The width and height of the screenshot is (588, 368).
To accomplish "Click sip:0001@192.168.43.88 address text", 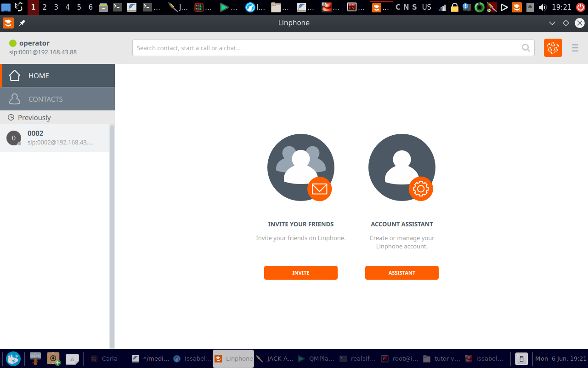I will click(43, 52).
